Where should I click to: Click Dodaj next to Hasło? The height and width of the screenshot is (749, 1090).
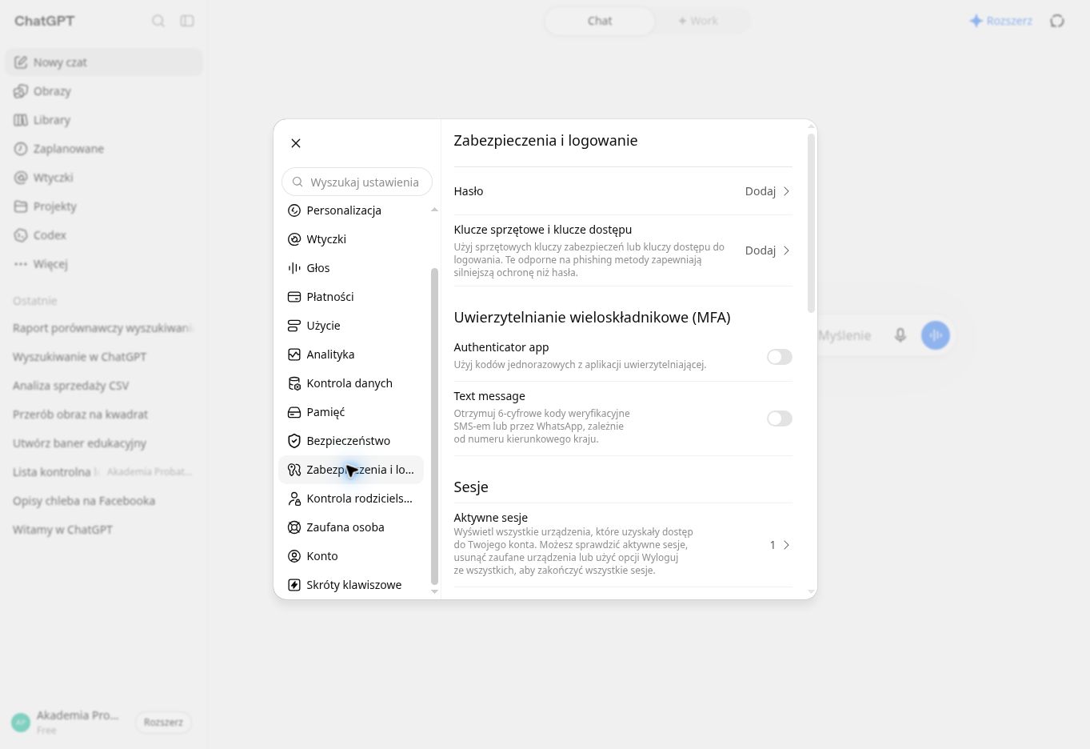tap(761, 191)
